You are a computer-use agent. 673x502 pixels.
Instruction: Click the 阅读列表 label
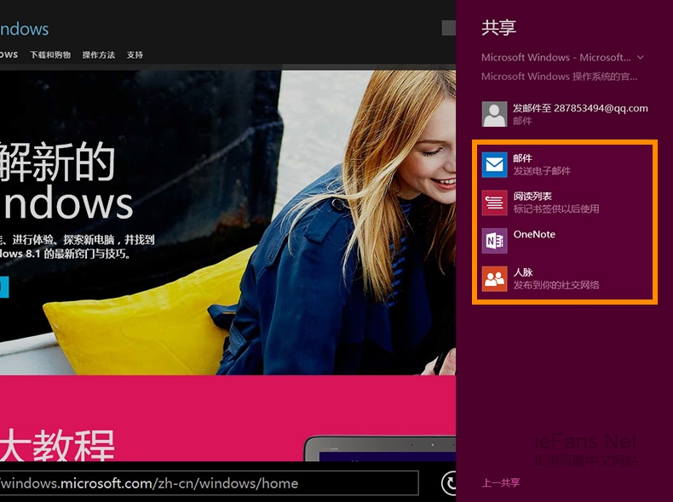pos(532,197)
